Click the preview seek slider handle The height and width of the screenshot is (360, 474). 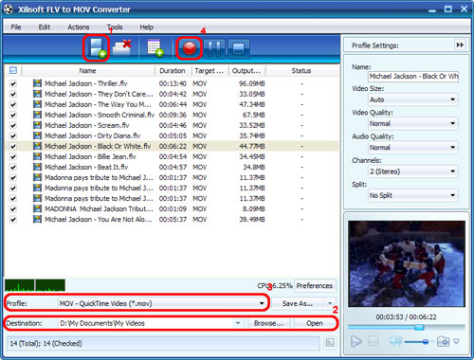[419, 327]
